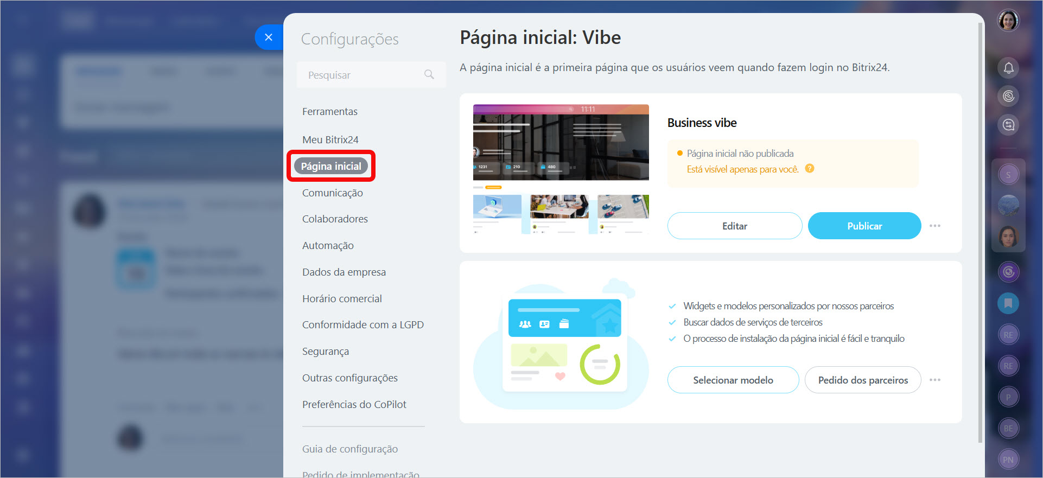Viewport: 1043px width, 478px height.
Task: Click the 'Business vibe' heading
Action: (702, 123)
